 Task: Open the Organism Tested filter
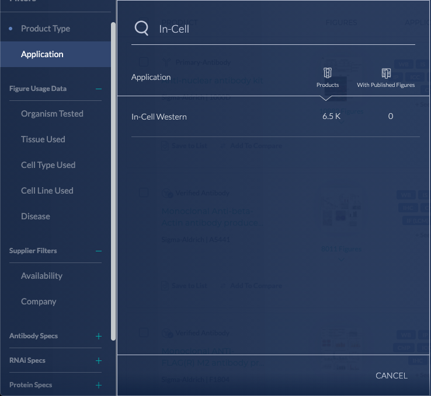tap(52, 114)
